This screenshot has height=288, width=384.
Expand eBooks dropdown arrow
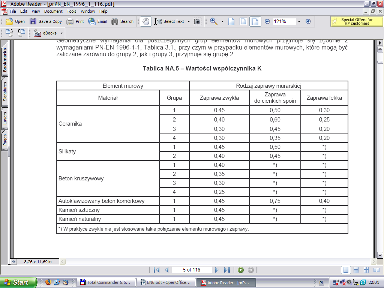[62, 33]
